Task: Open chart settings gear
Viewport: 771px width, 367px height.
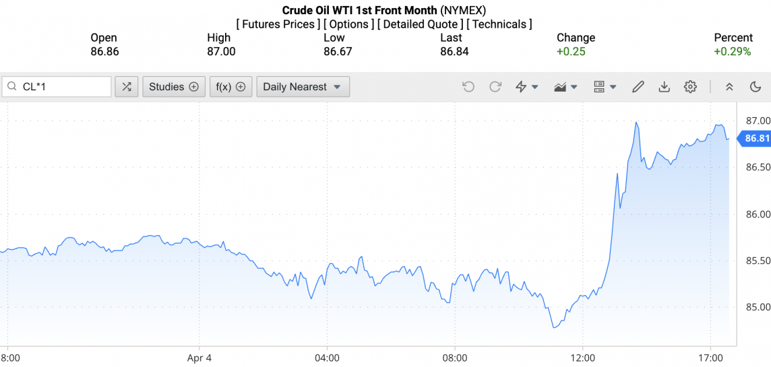Action: pyautogui.click(x=690, y=87)
